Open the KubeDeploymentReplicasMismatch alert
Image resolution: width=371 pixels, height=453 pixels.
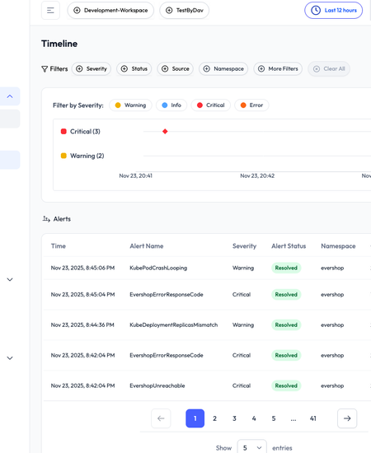tap(173, 325)
